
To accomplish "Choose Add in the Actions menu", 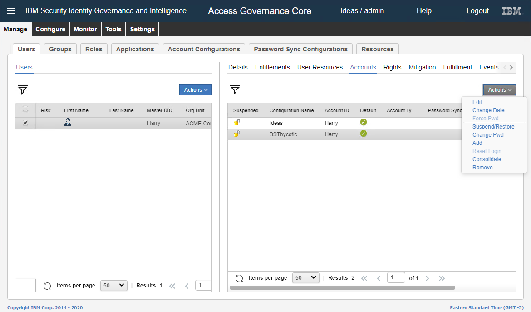I will tap(477, 143).
